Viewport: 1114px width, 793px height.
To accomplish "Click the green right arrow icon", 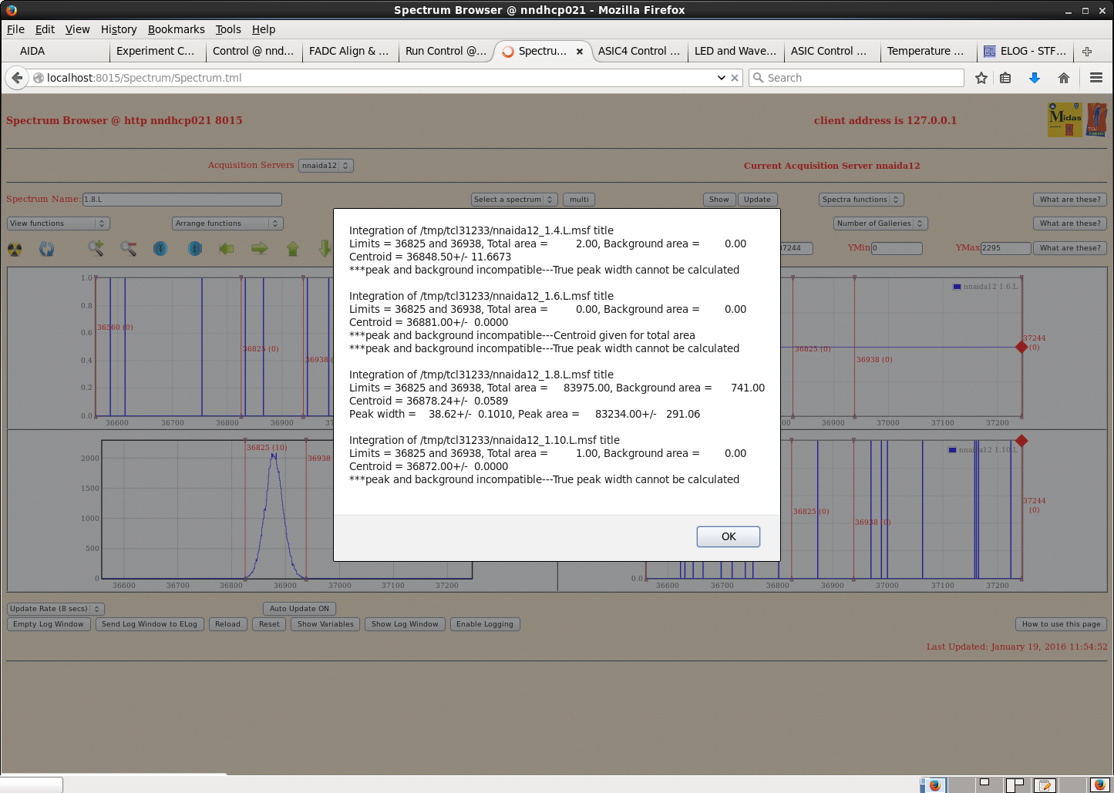I will 260,248.
